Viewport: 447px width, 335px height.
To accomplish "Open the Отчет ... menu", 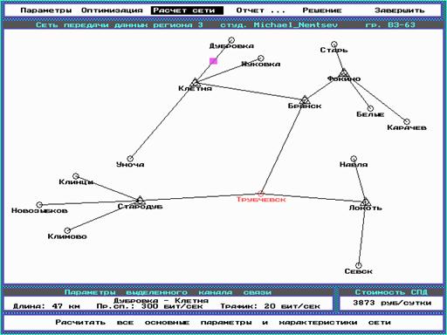I will [x=261, y=10].
